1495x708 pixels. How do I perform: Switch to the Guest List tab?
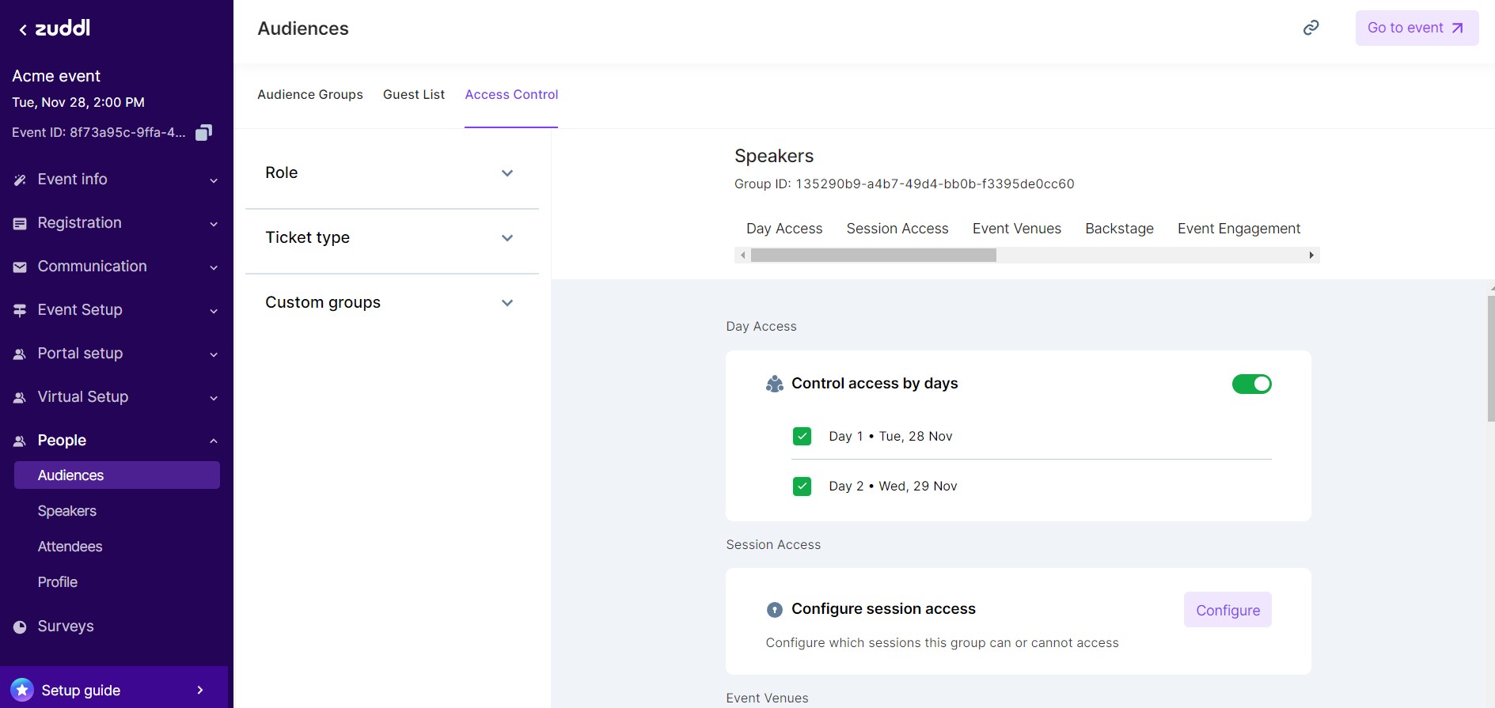point(413,95)
